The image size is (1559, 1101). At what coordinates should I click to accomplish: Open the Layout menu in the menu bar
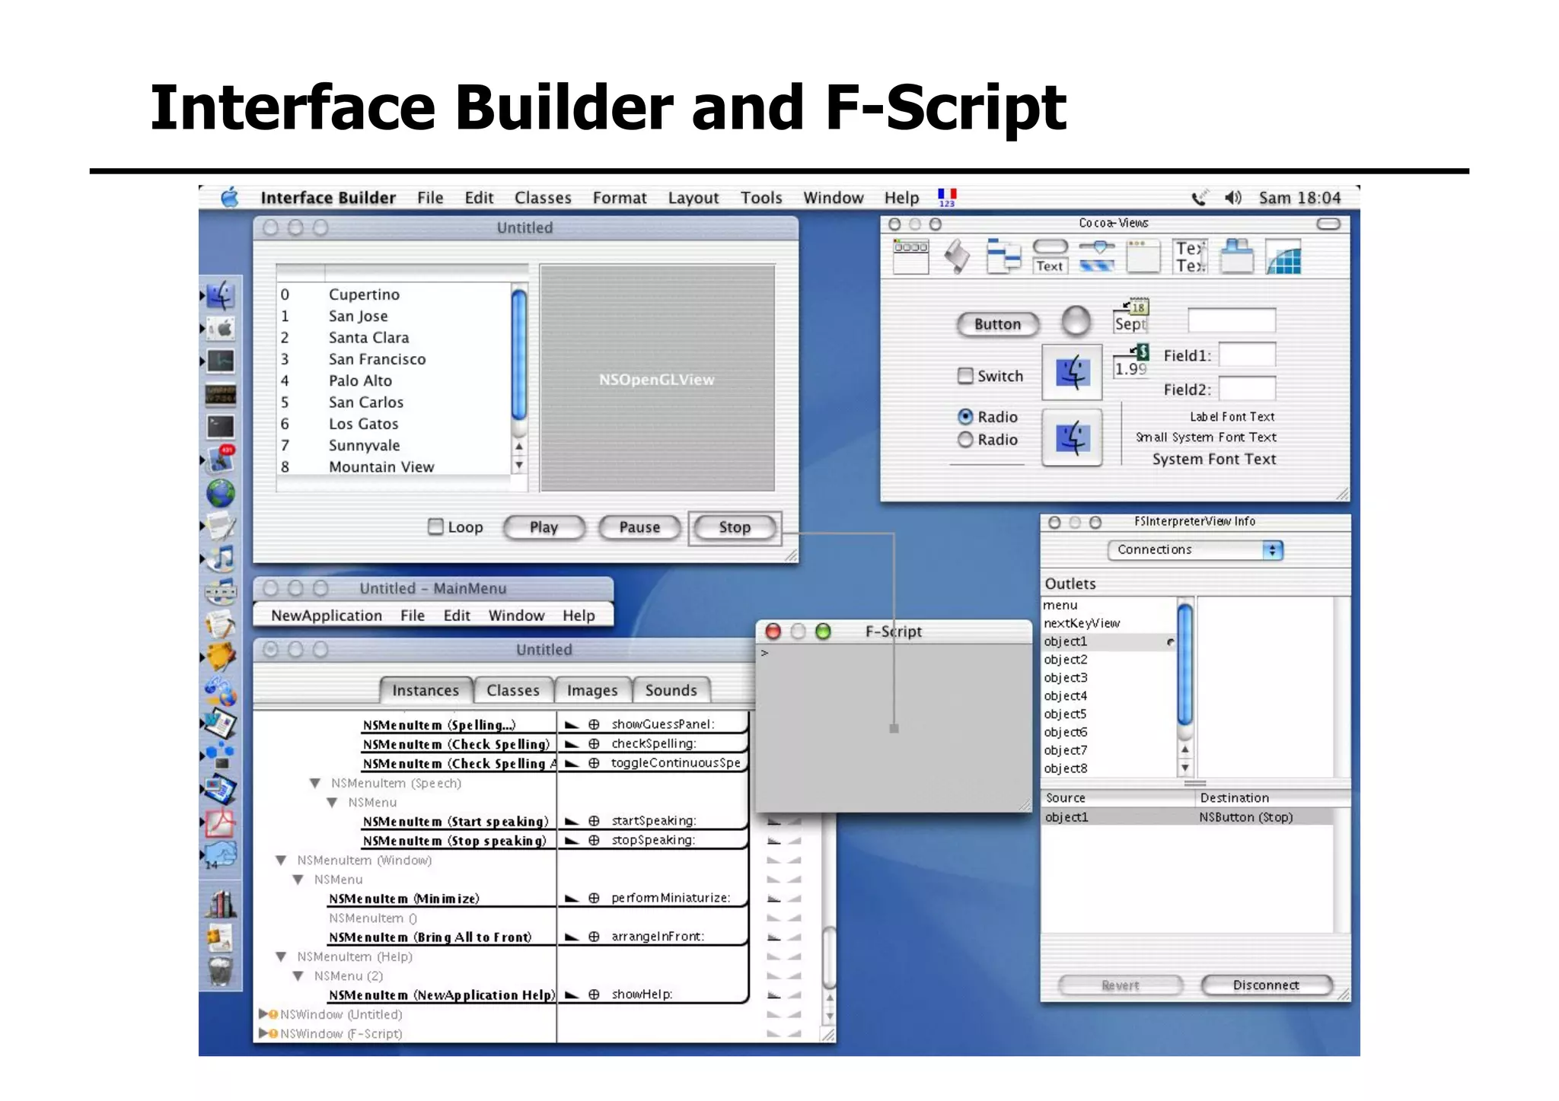693,198
